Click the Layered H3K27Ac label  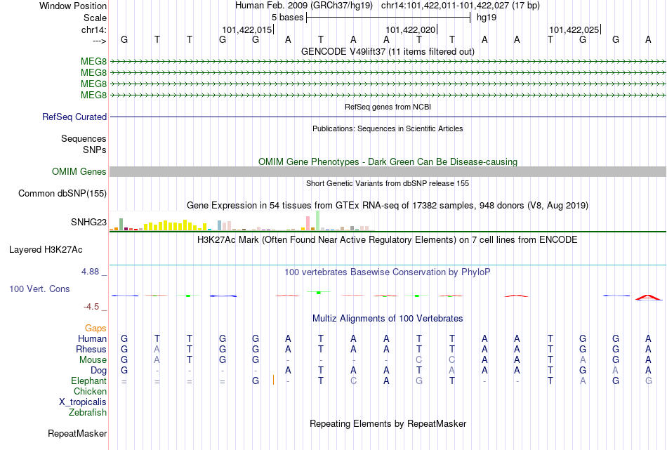(x=46, y=250)
